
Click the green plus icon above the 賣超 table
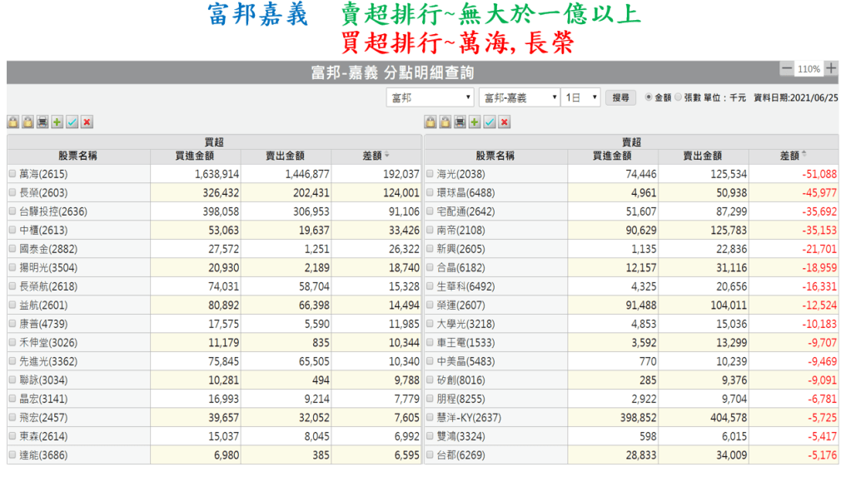coord(475,122)
